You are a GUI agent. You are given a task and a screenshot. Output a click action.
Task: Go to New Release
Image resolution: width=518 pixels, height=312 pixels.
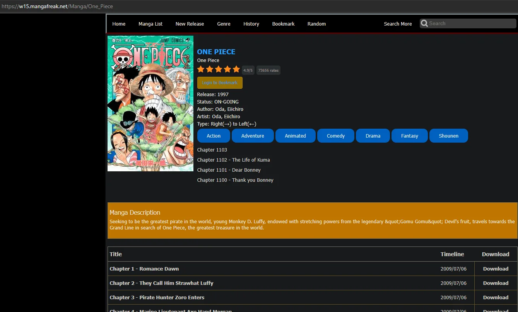tap(190, 24)
